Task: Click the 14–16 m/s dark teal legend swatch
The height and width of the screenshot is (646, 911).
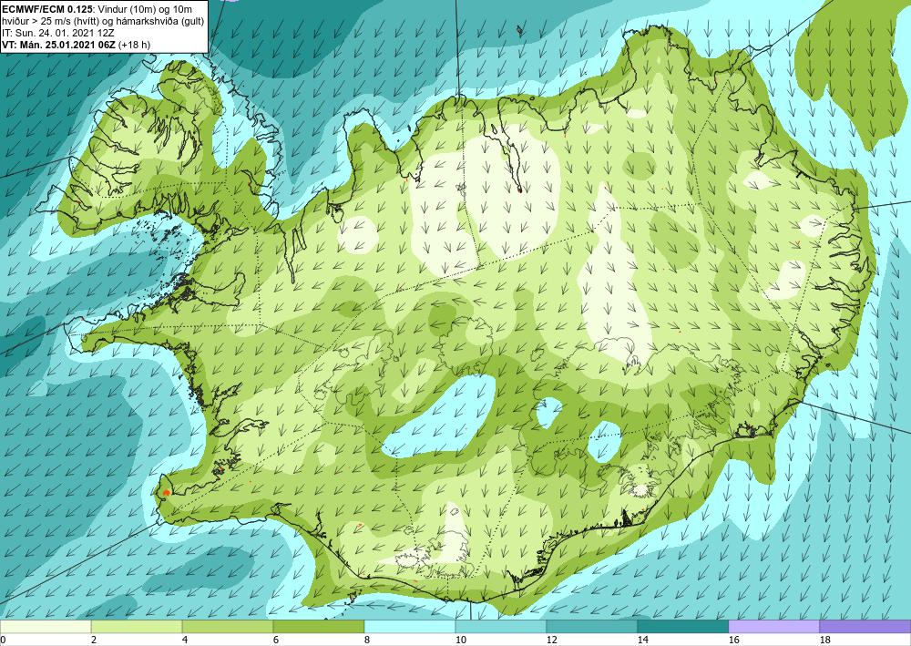Action: [683, 626]
